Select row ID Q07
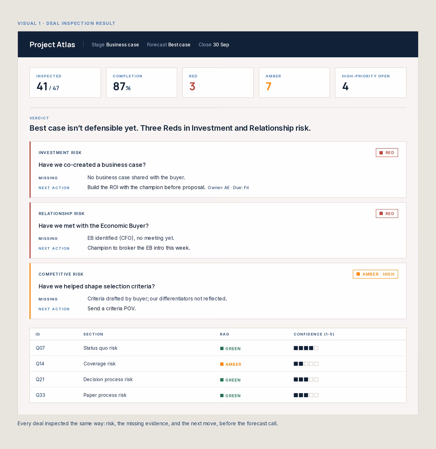Viewport: 436px width, 449px height. tap(40, 348)
